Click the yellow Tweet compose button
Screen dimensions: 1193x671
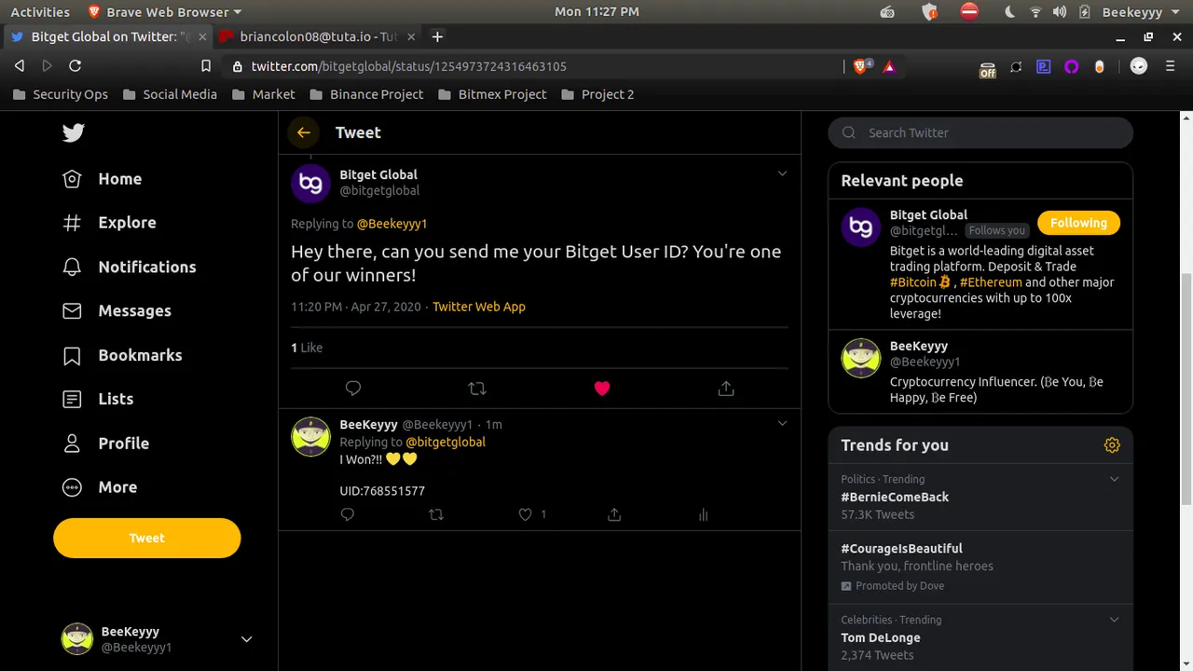(147, 538)
